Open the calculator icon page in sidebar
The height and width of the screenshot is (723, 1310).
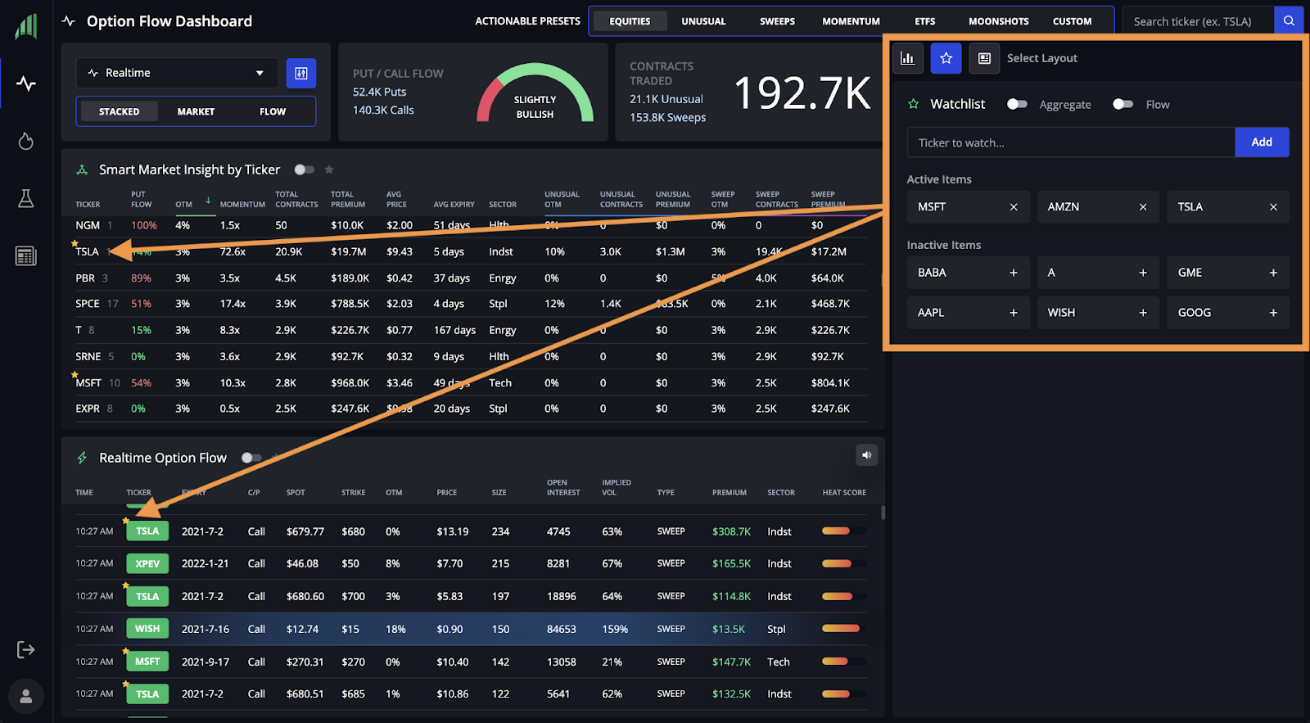point(26,256)
